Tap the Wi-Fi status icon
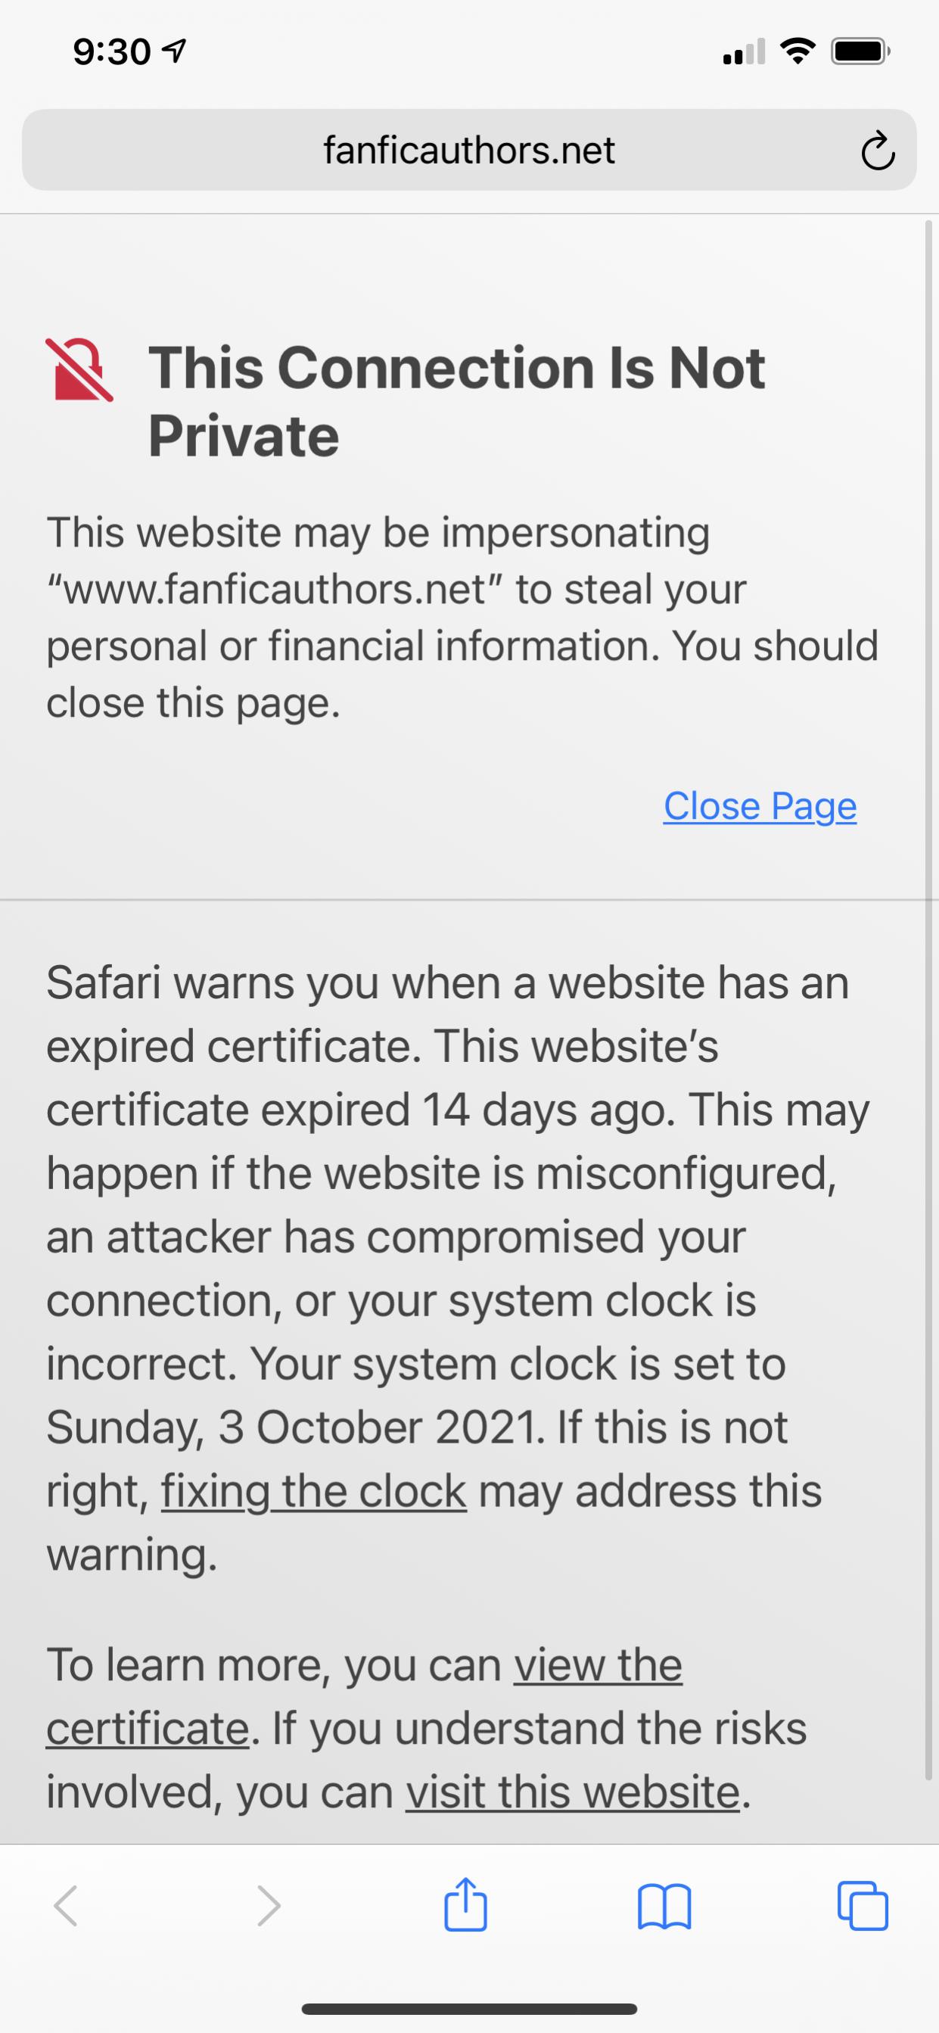Screen dimensions: 939x2033 (797, 52)
